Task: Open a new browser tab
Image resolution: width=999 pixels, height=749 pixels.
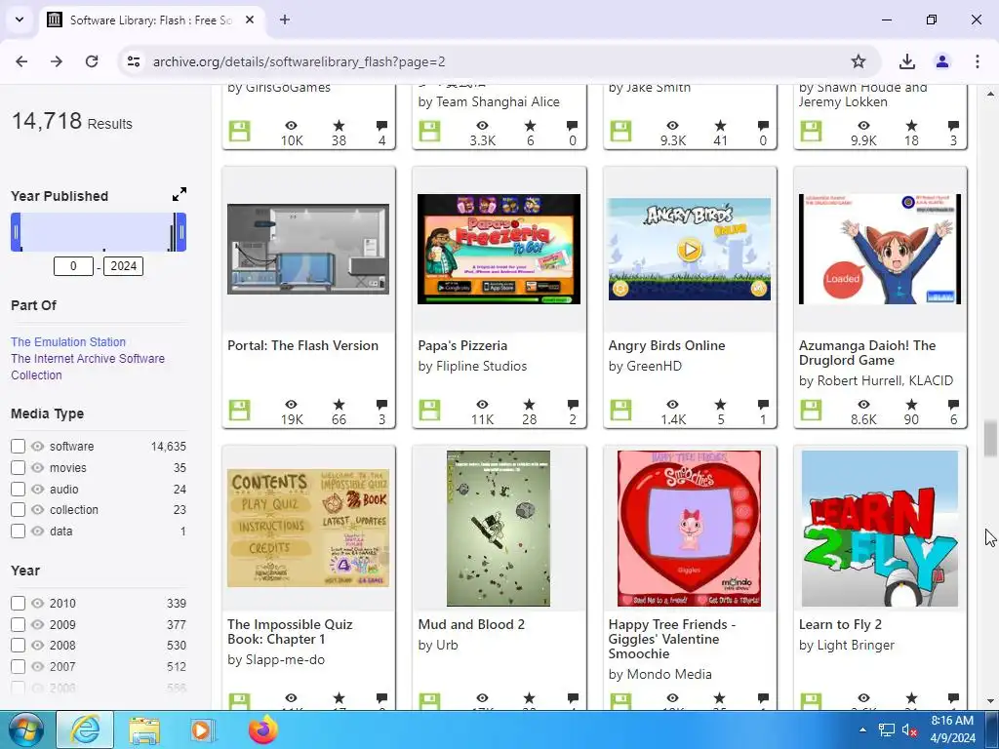Action: 285,20
